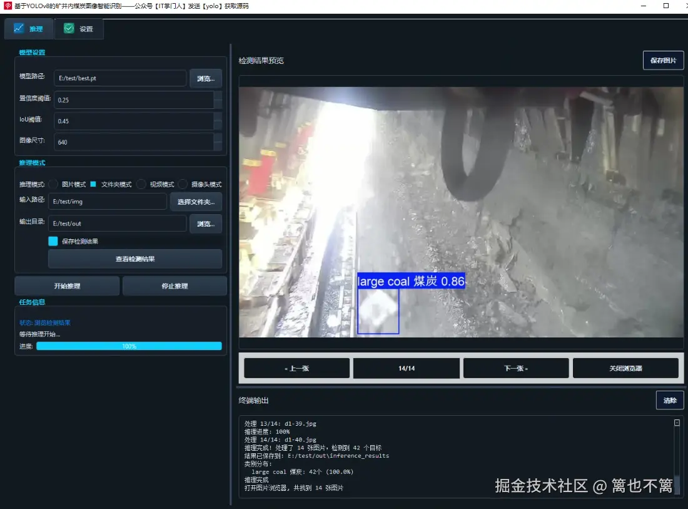Screen dimensions: 688x509
Task: Select the 摄像头模式 radio button
Action: 183,184
